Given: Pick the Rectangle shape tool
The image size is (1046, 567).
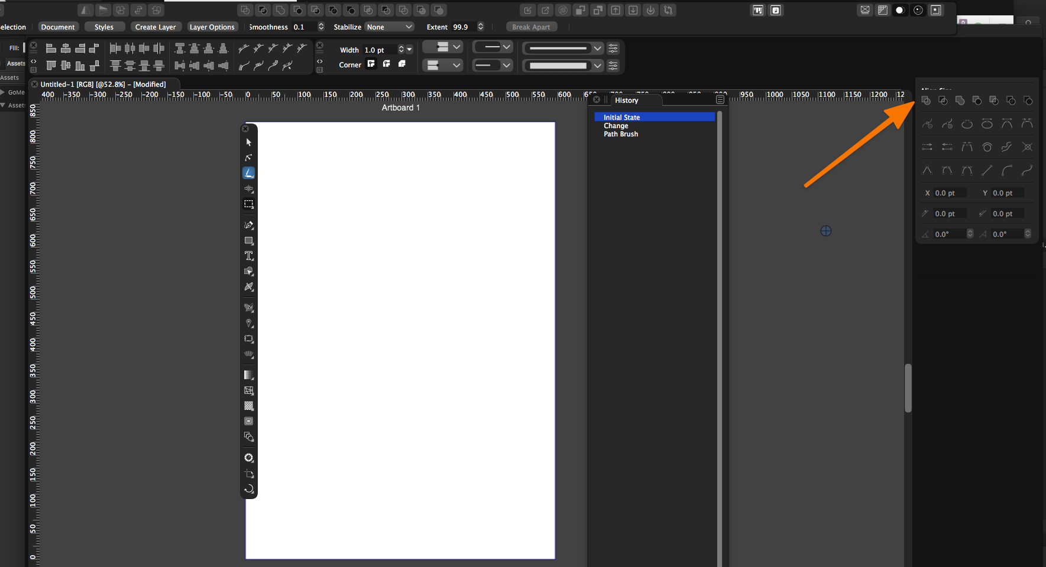Looking at the screenshot, I should tap(249, 241).
